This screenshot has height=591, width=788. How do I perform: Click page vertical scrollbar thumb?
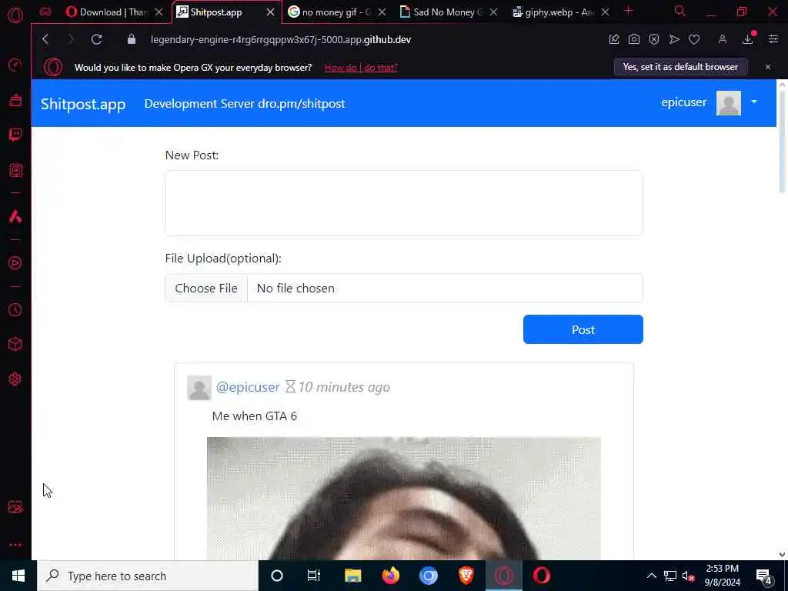782,141
